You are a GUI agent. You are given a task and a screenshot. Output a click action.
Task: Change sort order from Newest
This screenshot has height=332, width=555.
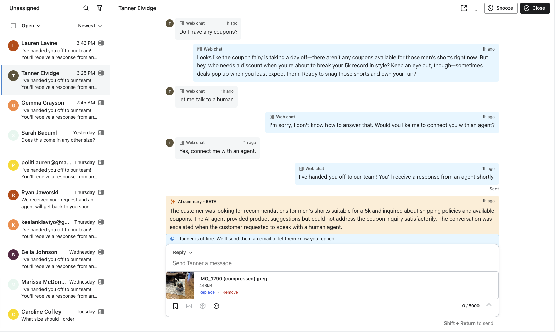click(x=90, y=26)
